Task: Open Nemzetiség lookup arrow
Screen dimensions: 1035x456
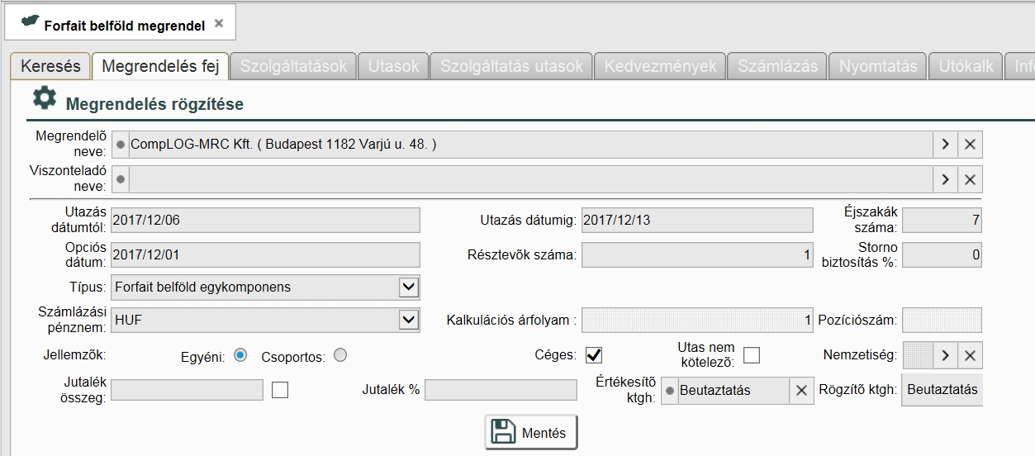Action: tap(945, 356)
